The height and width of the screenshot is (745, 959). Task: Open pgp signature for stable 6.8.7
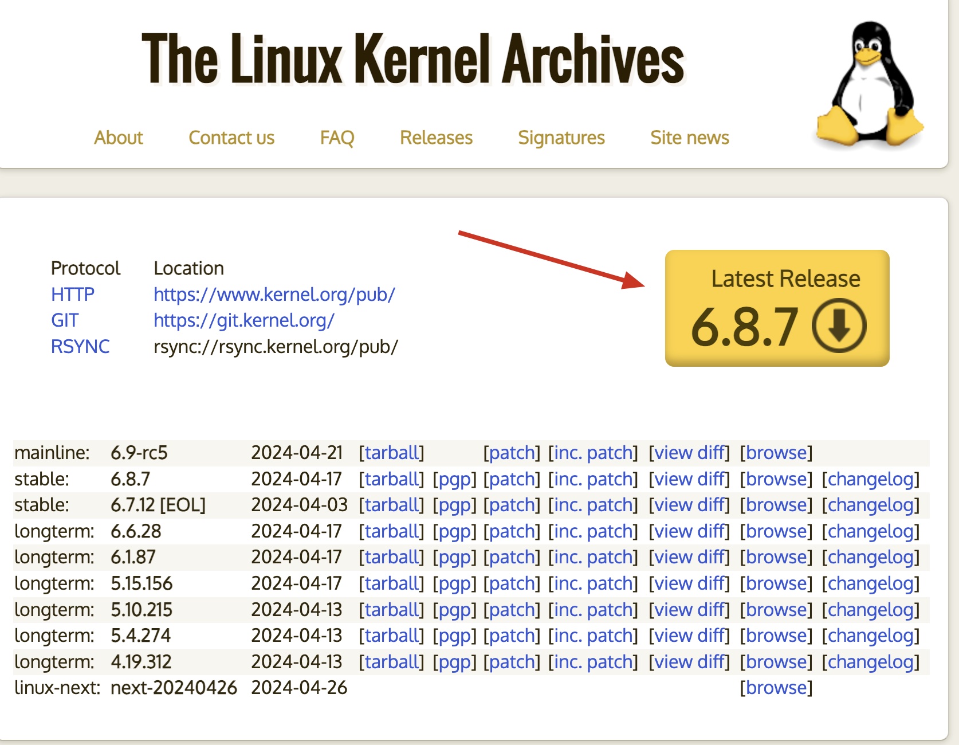click(x=454, y=479)
